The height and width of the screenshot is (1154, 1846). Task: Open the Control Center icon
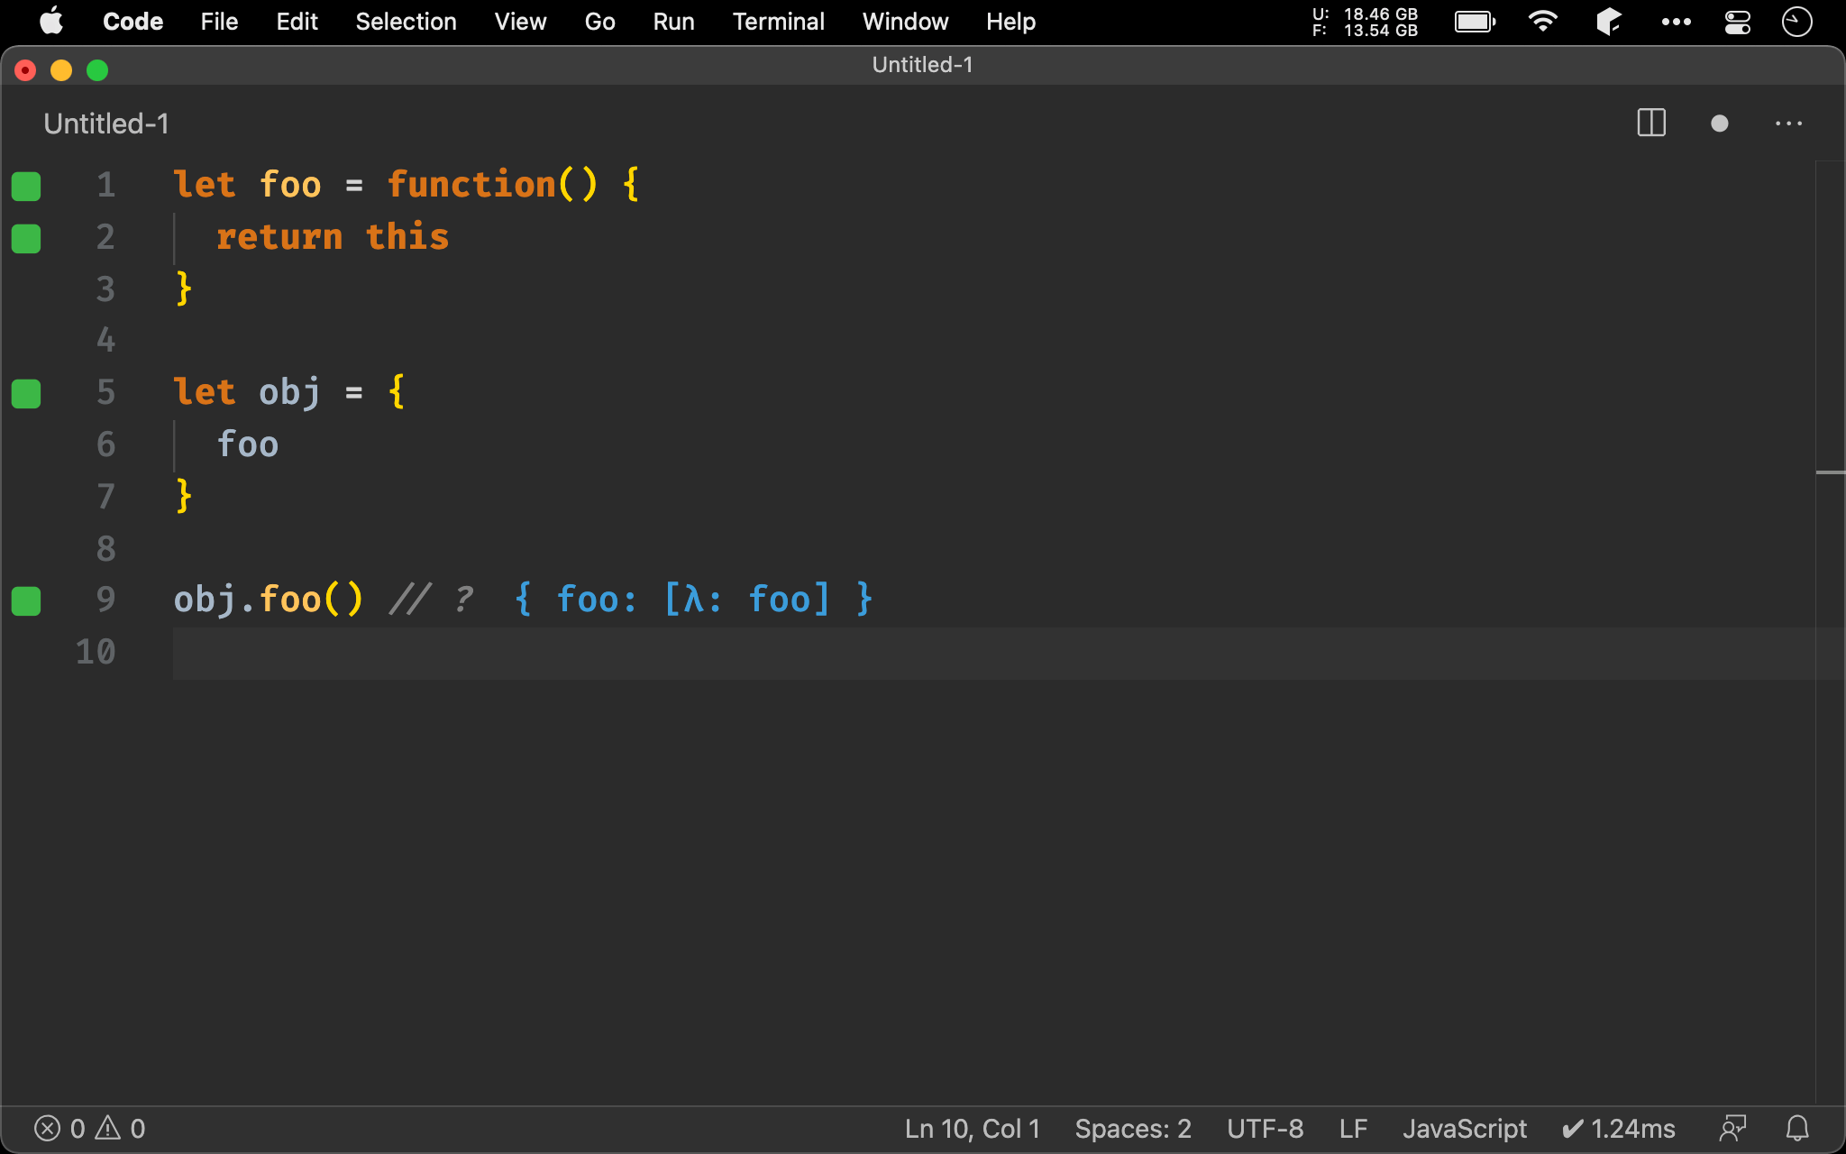pos(1737,20)
